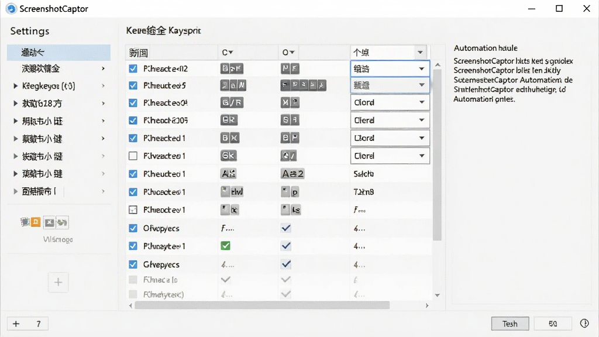This screenshot has width=599, height=337.
Task: Click the 'XP' key icons in Plheacteo0 row
Action: tap(290, 102)
